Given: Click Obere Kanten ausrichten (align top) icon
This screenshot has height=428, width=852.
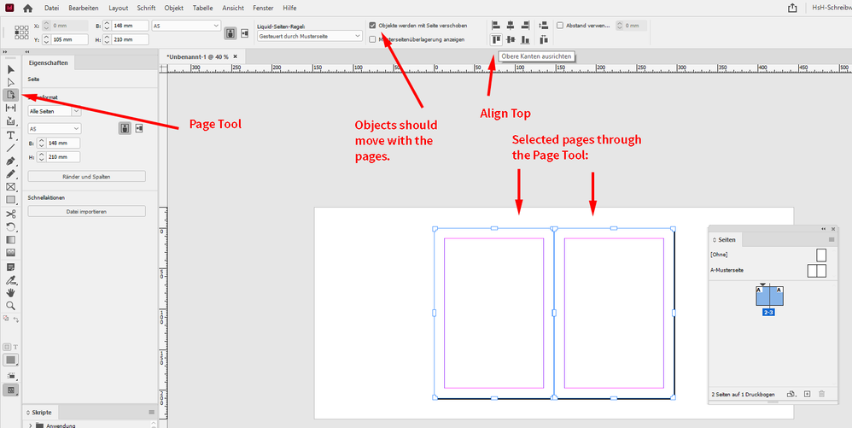Looking at the screenshot, I should pos(495,39).
